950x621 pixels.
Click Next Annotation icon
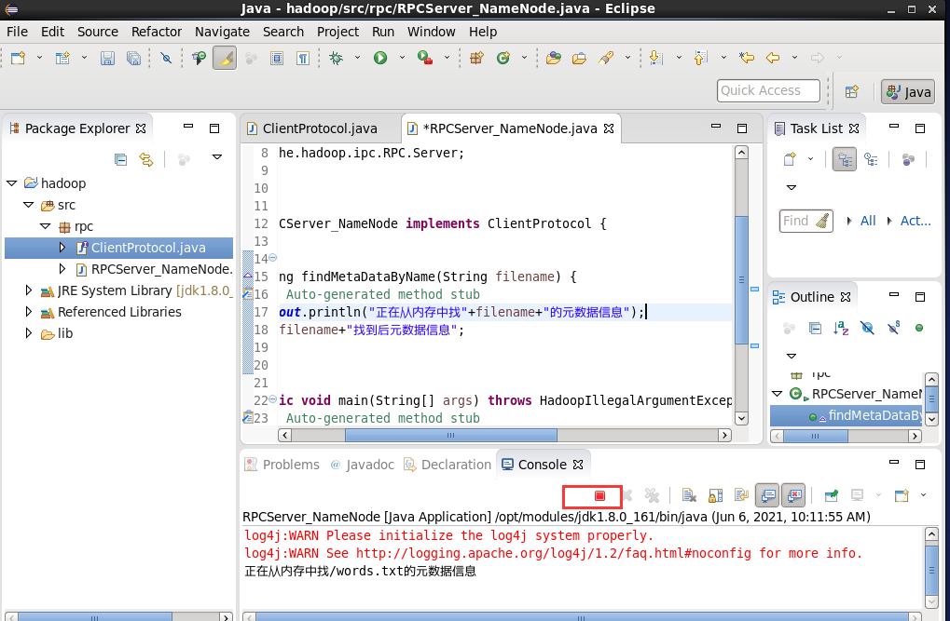pos(656,58)
